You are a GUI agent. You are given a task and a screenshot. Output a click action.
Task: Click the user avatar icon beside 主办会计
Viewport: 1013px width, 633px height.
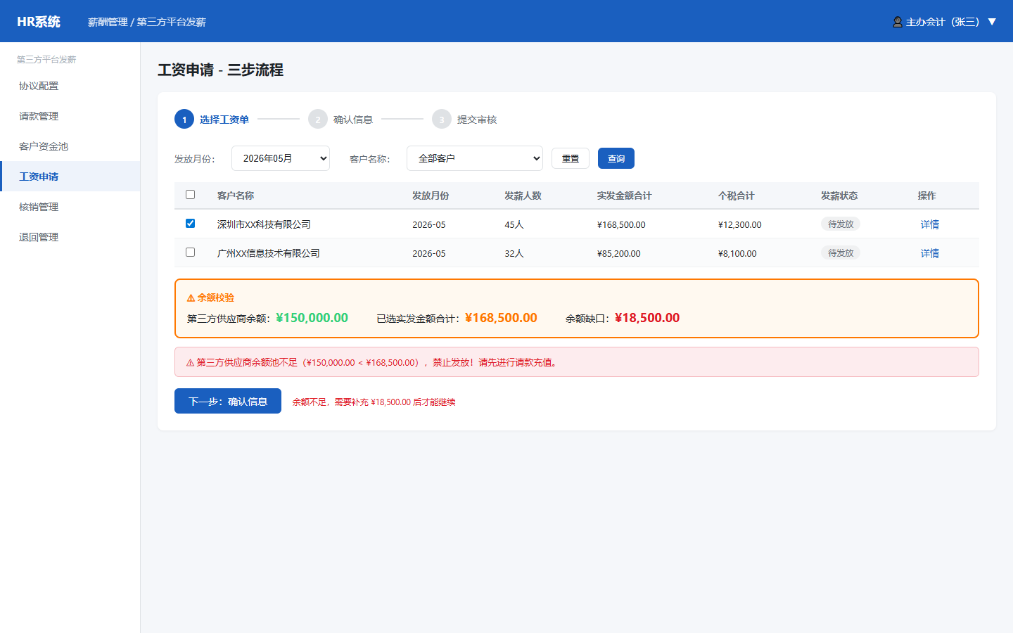[898, 22]
